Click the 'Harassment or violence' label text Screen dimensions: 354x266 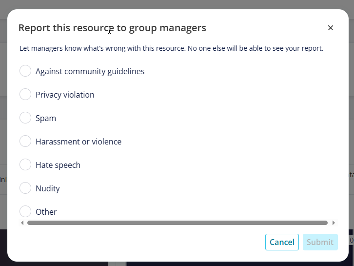79,142
